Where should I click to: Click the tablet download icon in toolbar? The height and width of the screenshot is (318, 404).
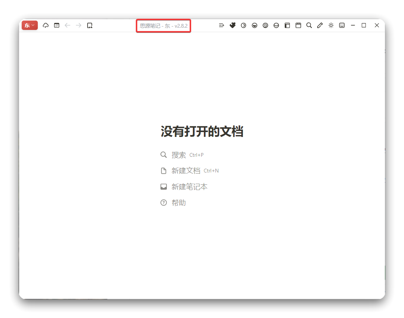pyautogui.click(x=90, y=25)
